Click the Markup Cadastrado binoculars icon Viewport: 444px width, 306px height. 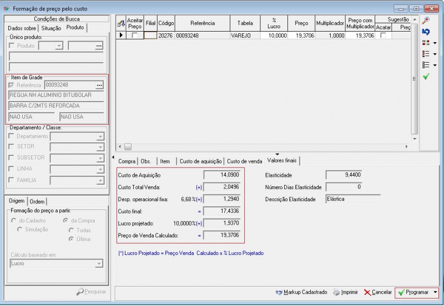pos(279,292)
